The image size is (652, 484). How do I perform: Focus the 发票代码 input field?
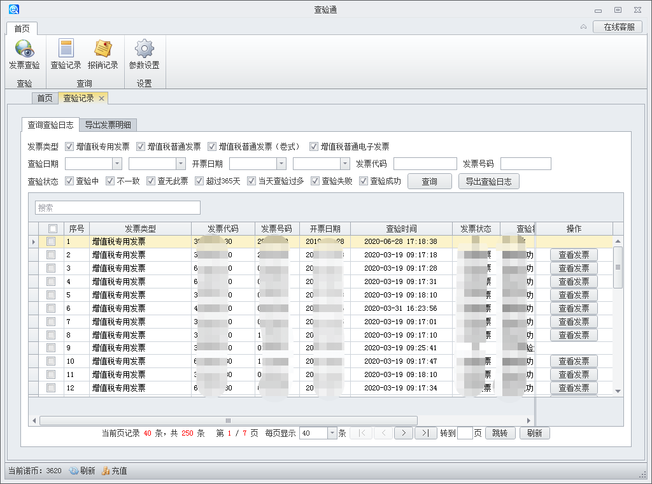point(425,164)
